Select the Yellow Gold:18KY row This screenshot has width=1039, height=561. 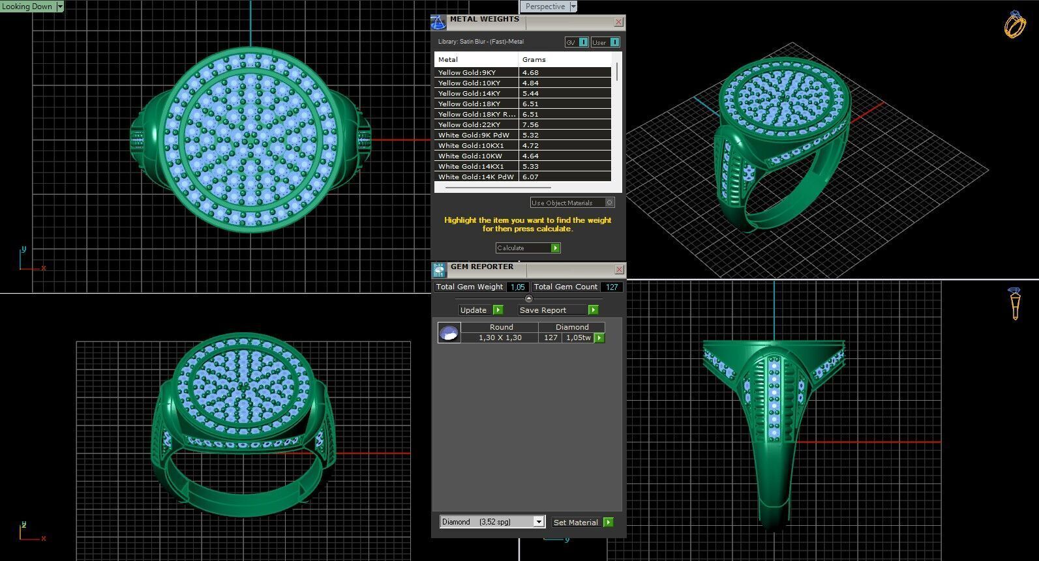522,104
